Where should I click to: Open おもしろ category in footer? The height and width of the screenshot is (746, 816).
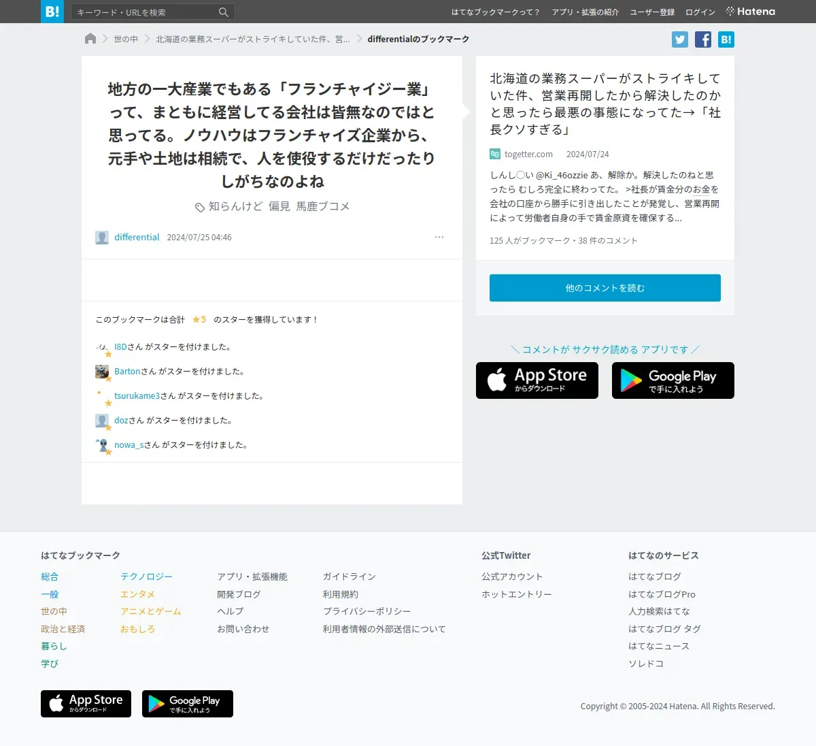137,629
